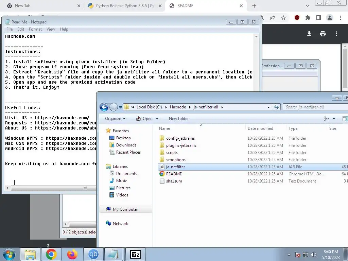Sort files by Date modified column
This screenshot has width=348, height=261.
coord(260,128)
